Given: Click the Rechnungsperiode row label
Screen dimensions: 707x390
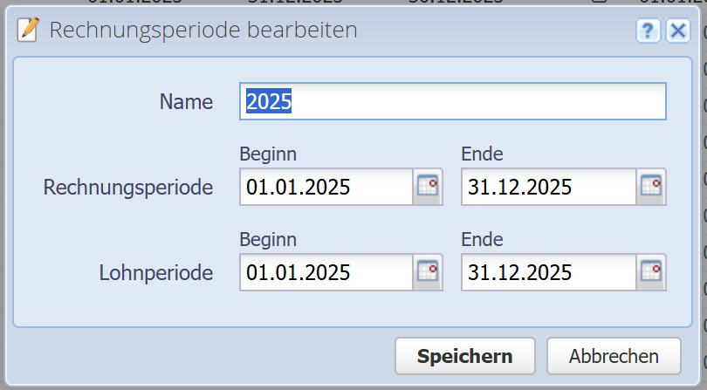Looking at the screenshot, I should (128, 187).
